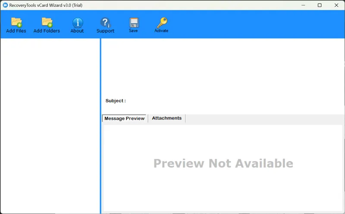Switch to the Attachments tab
Viewport: 345px width, 214px height.
click(x=166, y=118)
